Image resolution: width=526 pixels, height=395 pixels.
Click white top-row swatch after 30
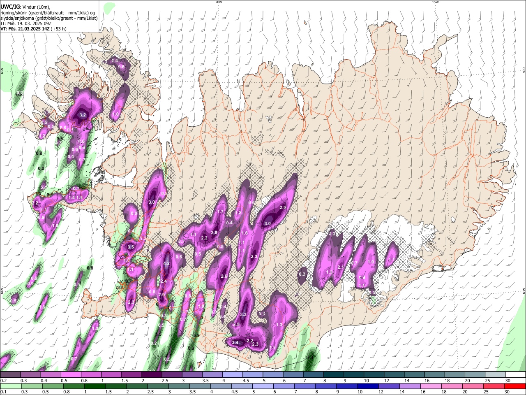click(x=516, y=375)
